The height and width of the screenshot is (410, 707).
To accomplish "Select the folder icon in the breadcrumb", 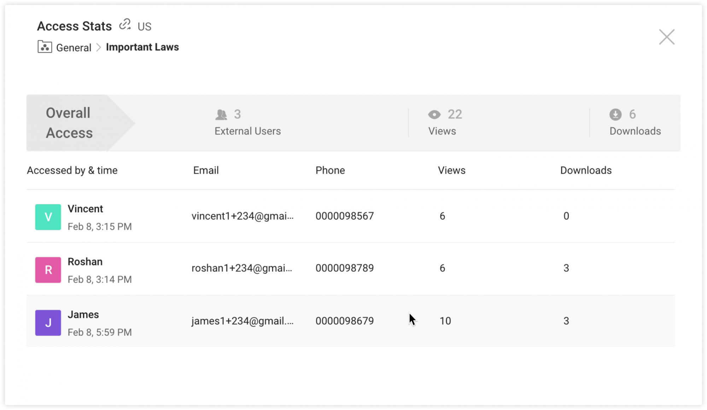I will (45, 47).
